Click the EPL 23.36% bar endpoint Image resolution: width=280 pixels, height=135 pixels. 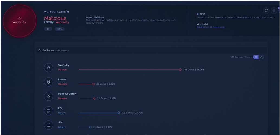pos(119,113)
